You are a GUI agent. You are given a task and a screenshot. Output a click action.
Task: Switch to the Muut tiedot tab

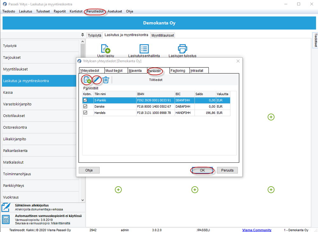[x=116, y=71]
